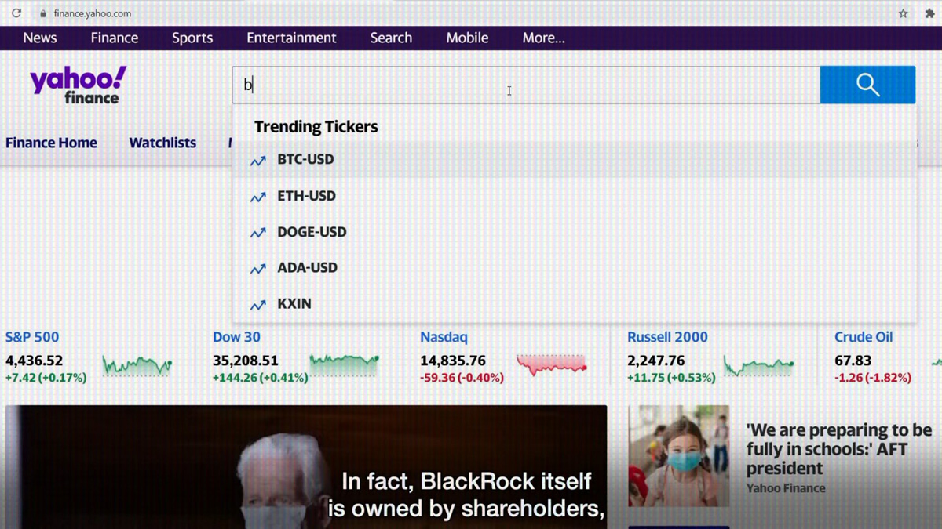
Task: Bookmark this page with the star icon
Action: pos(903,13)
